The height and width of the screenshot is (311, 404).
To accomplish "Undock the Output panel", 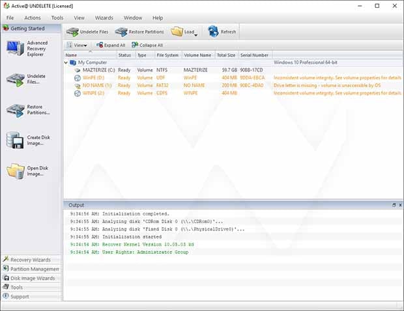I will point(394,205).
